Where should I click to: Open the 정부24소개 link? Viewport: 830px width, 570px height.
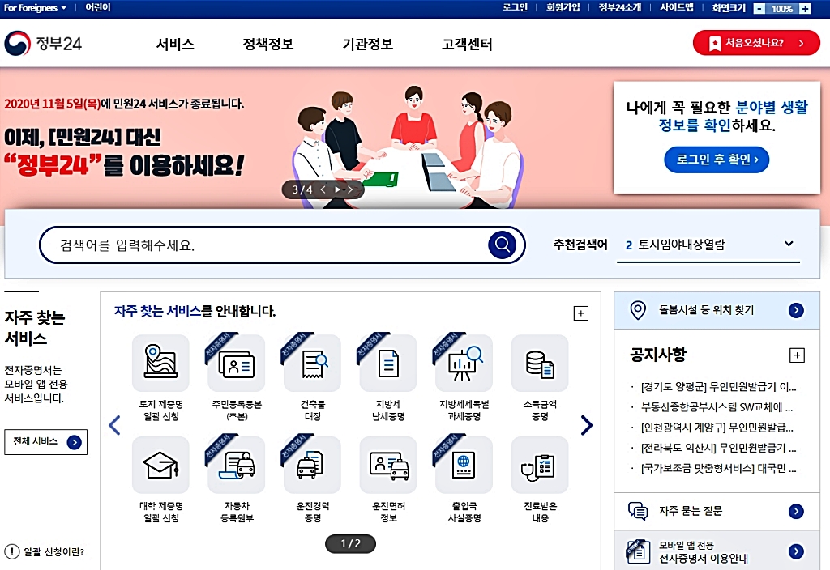pyautogui.click(x=620, y=8)
